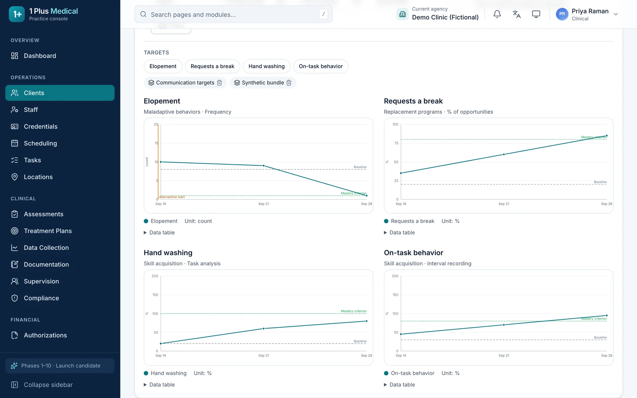637x398 pixels.
Task: Toggle the Hand washing target chip
Action: [266, 67]
